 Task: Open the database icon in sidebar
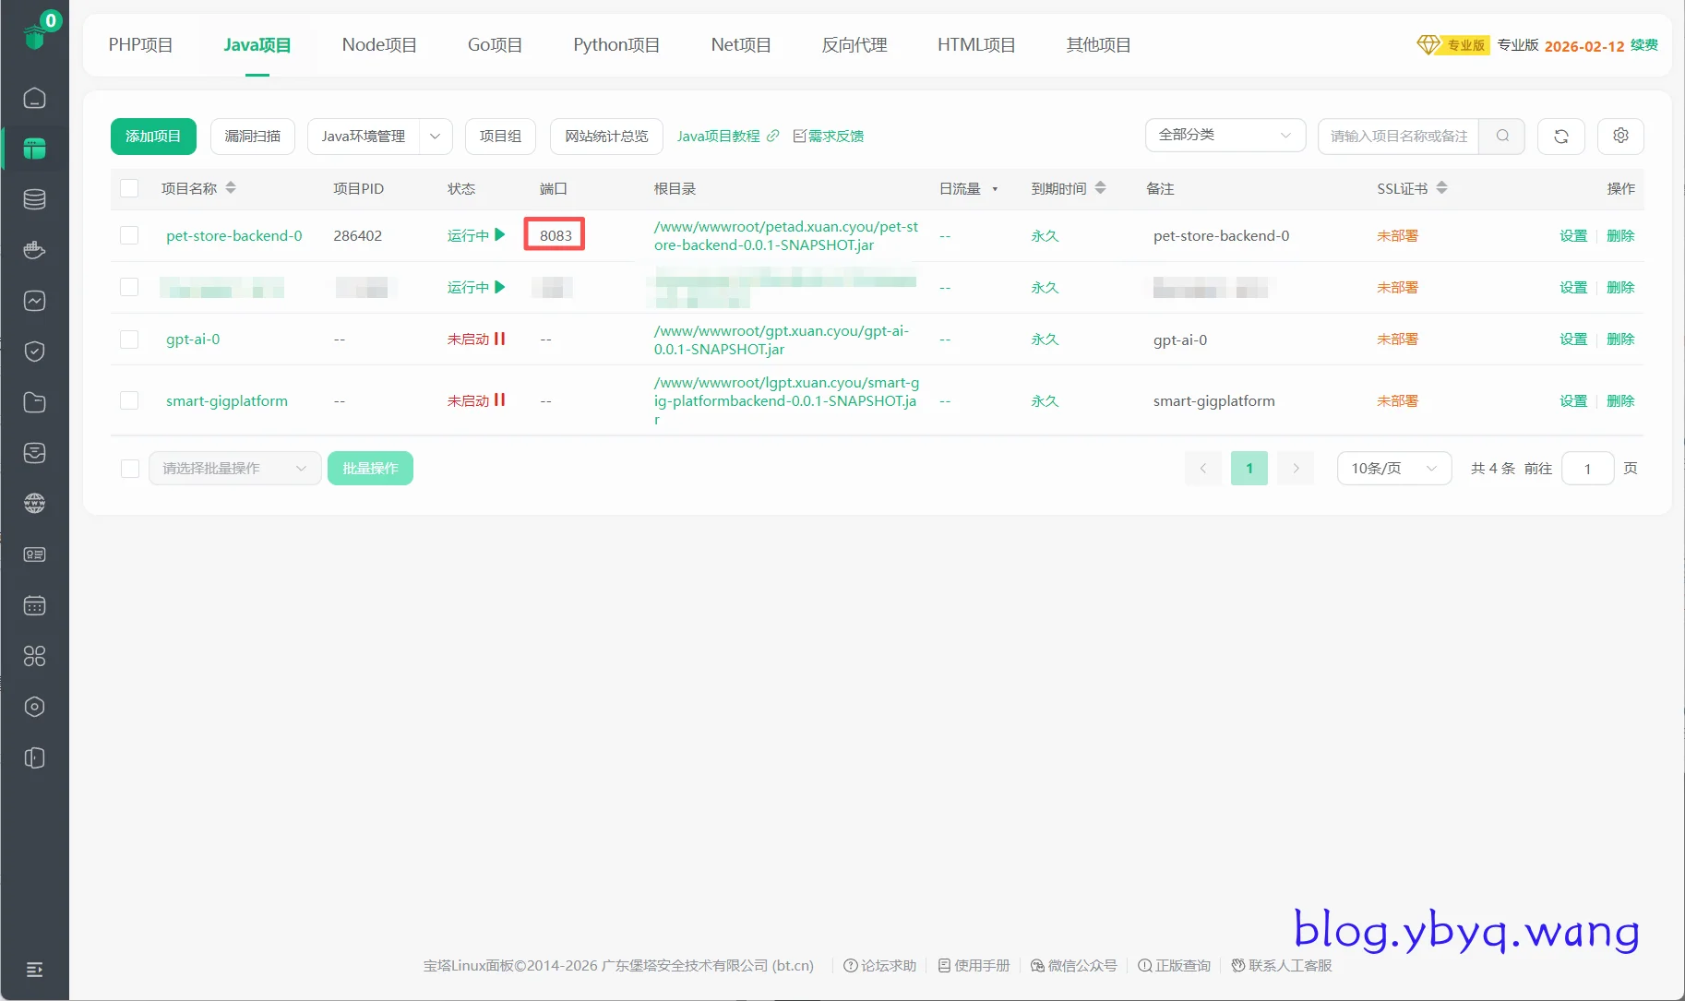[x=34, y=199]
